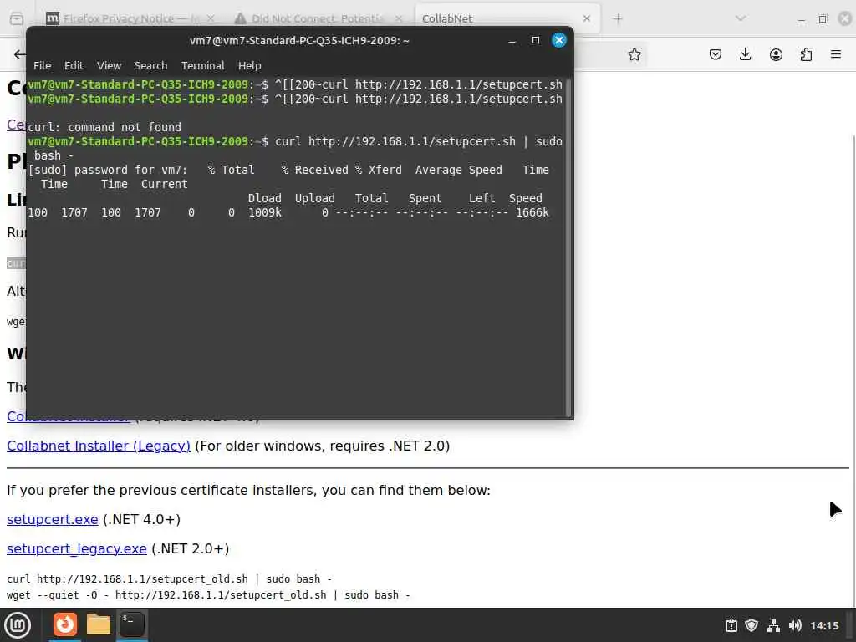Click the wget setupcert_old.sh command text
Viewport: 856px width, 642px height.
(x=208, y=595)
